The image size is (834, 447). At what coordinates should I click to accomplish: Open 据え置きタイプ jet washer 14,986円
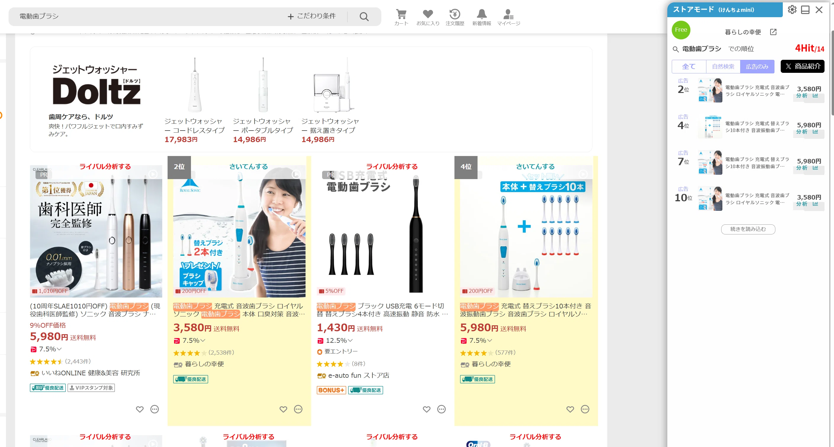(331, 100)
